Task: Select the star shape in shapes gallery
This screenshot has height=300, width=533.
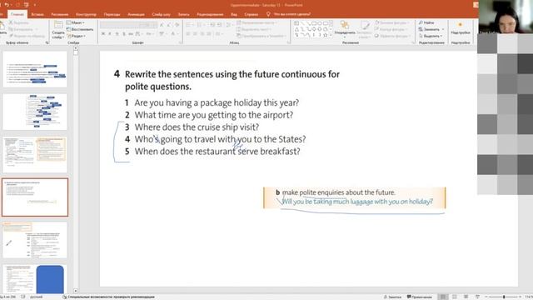Action: [326, 35]
